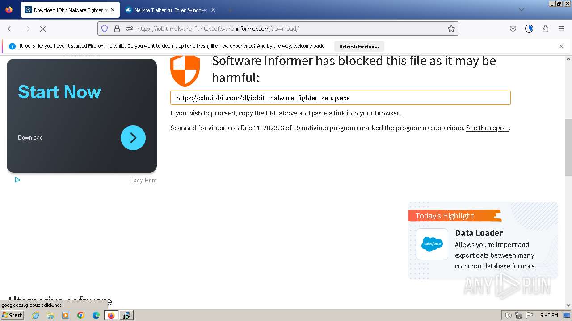Open tracking protection shield icon
The image size is (572, 321).
[x=105, y=29]
